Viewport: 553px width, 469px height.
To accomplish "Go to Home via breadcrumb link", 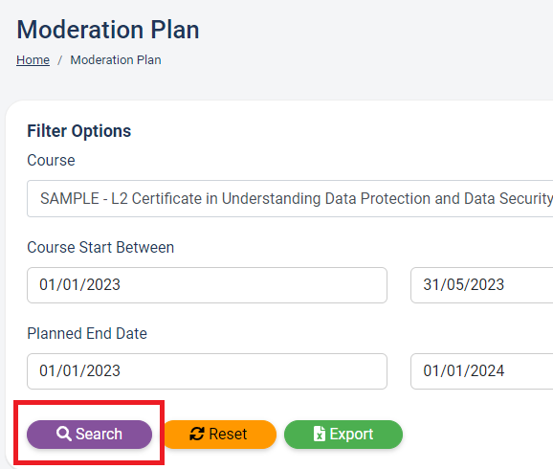I will 33,60.
